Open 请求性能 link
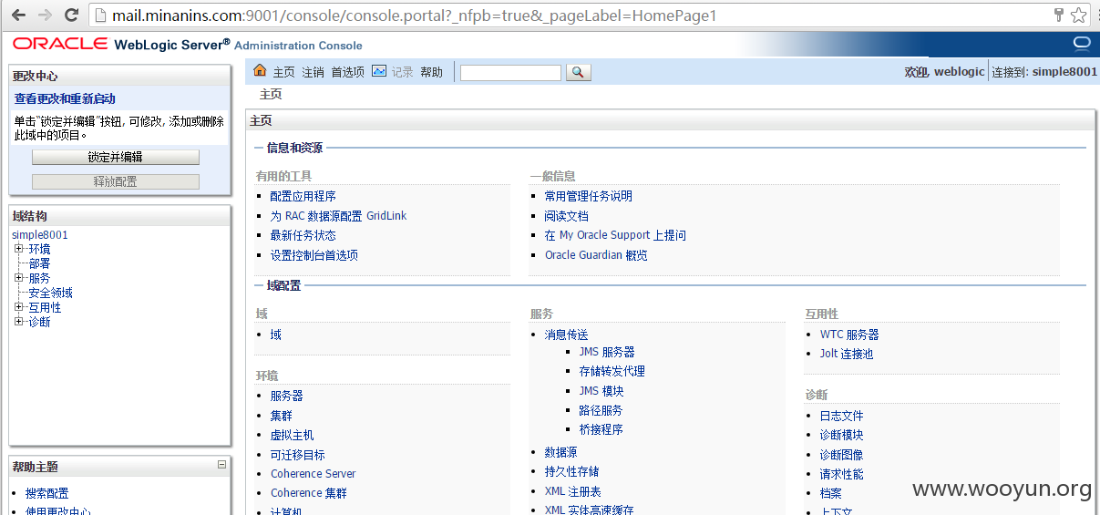Screen dimensions: 1100x515 [x=842, y=474]
